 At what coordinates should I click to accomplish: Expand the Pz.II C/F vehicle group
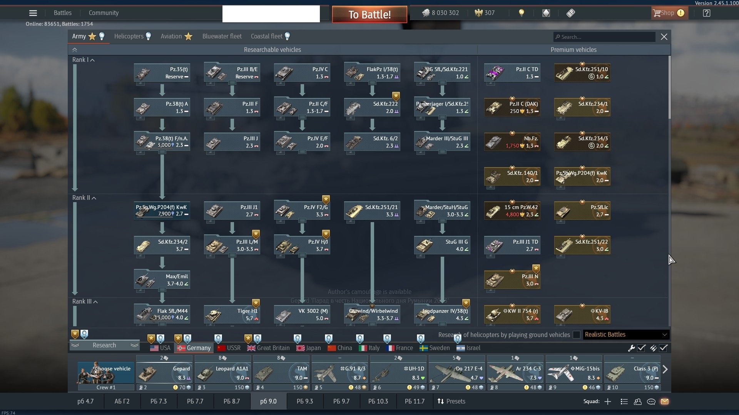click(x=302, y=118)
